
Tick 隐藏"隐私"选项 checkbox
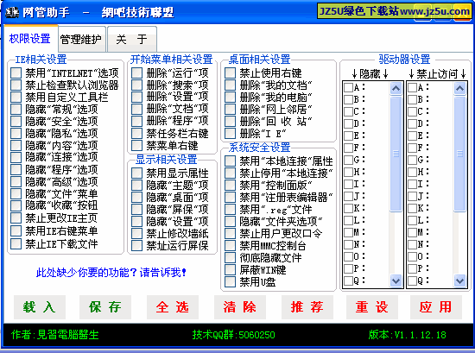16,134
